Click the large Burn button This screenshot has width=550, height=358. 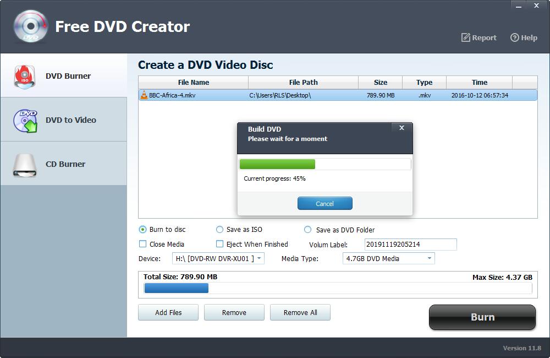(x=482, y=317)
